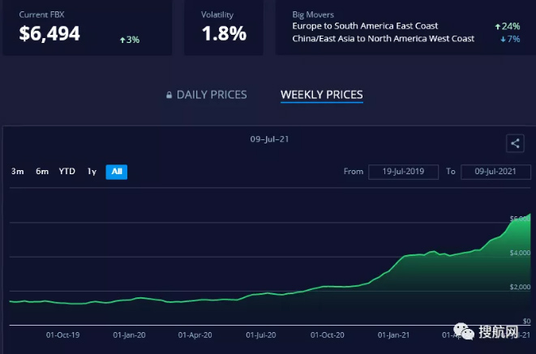This screenshot has width=536, height=354.
Task: Select the All range button
Action: point(117,172)
